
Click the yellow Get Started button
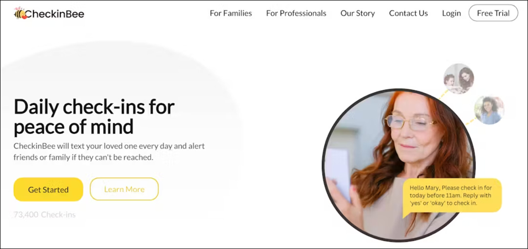[x=48, y=190]
